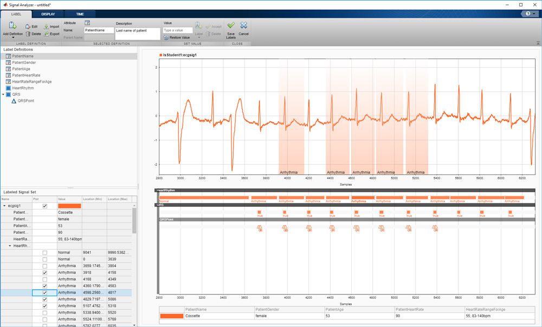Uncheck plot box for Arrhythmia 3918 row
Viewport: 542px width, 327px height.
pyautogui.click(x=44, y=272)
